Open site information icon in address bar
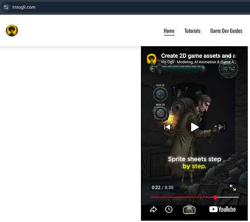The image size is (250, 222). point(6,7)
